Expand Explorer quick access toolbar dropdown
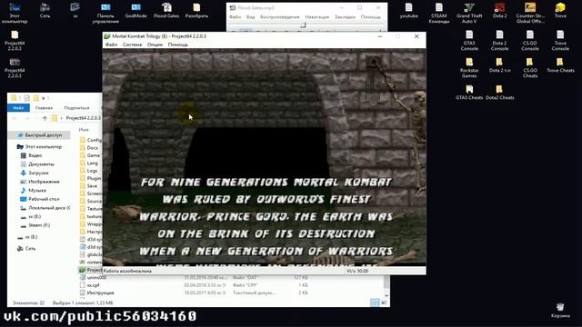582x327 pixels. click(44, 98)
